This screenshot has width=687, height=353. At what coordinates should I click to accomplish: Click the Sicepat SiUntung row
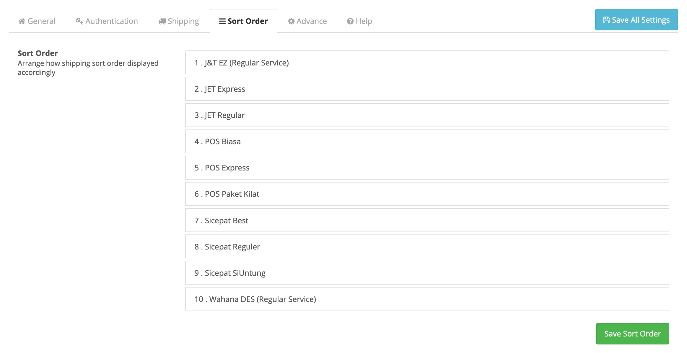[427, 273]
